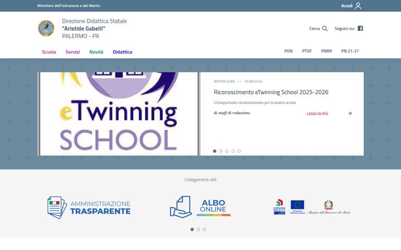Click the user profile icon beside Accedi
Viewport: 401px width, 250px height.
358,6
